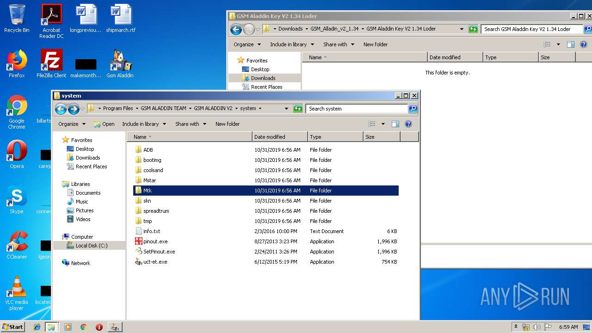Select the spreadtrum folder
The width and height of the screenshot is (592, 333).
pos(266,211)
